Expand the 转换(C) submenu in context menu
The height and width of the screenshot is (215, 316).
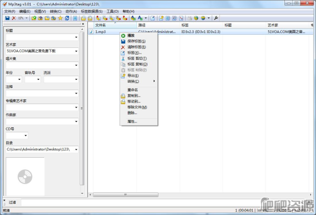(139, 81)
